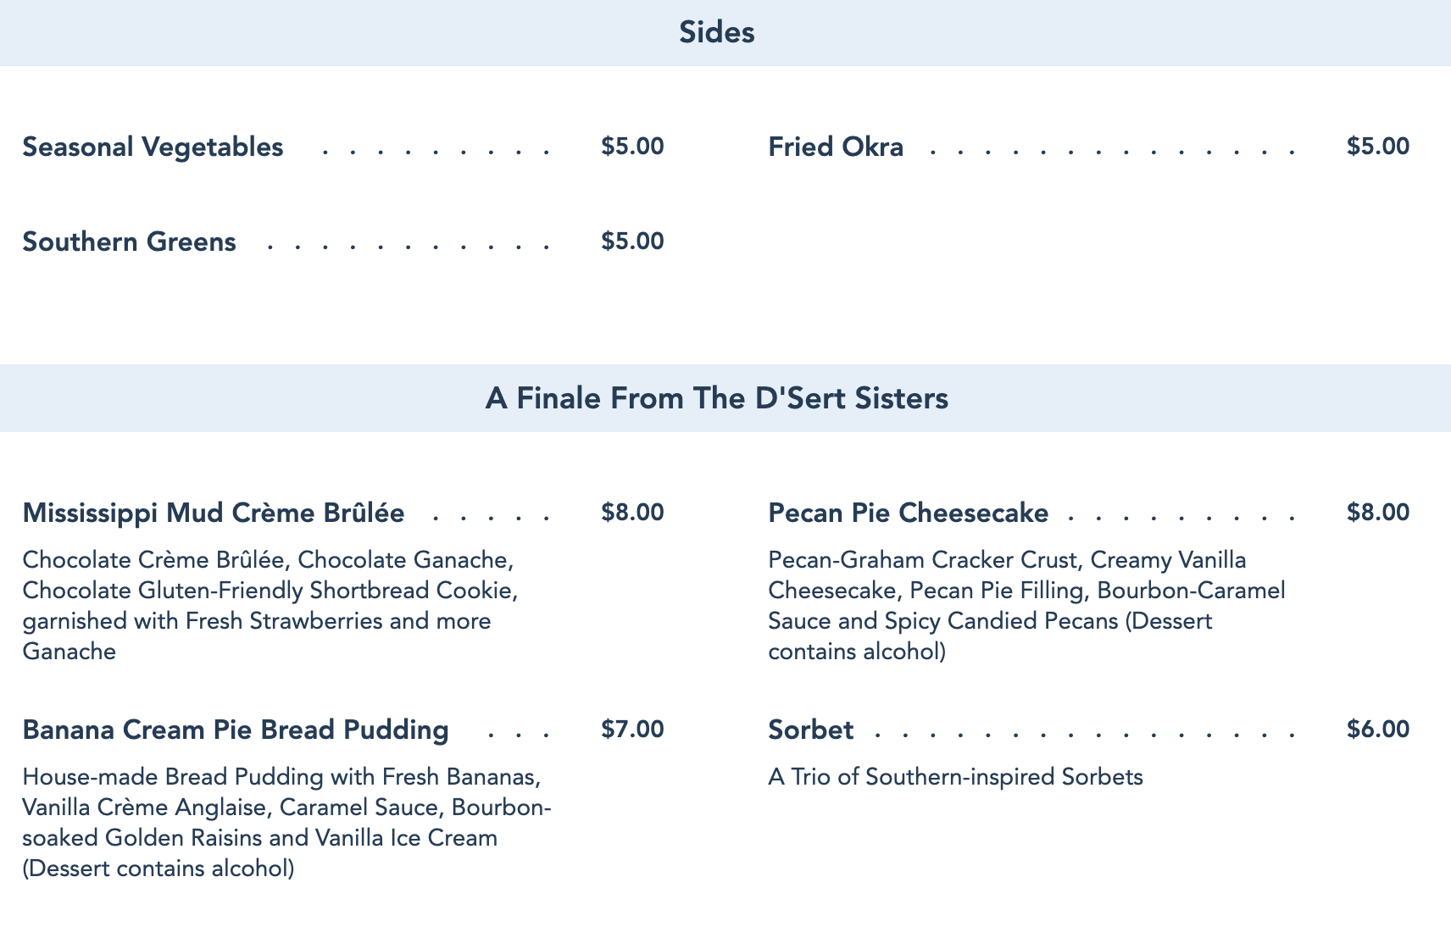
Task: Select Banana Cream Pie Bread Pudding
Action: pyautogui.click(x=236, y=730)
